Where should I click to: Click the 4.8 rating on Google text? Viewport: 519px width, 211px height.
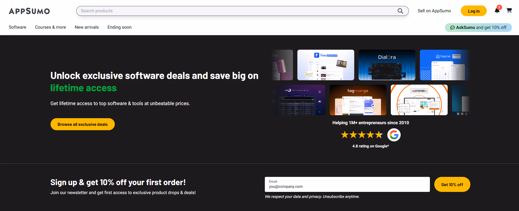(x=371, y=146)
